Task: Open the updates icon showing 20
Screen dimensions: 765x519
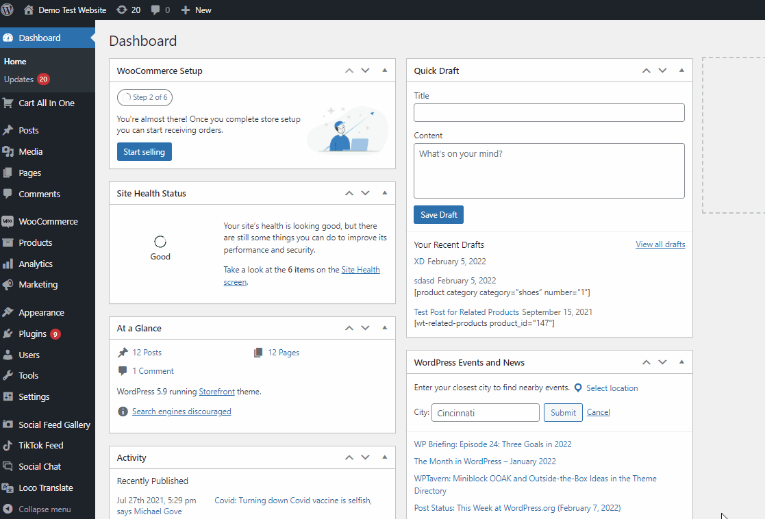Action: (121, 10)
